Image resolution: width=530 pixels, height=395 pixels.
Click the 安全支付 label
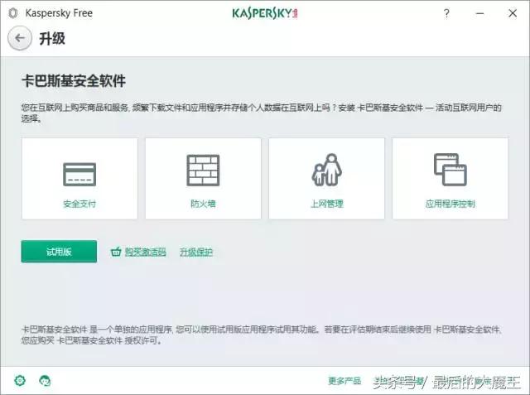point(79,204)
